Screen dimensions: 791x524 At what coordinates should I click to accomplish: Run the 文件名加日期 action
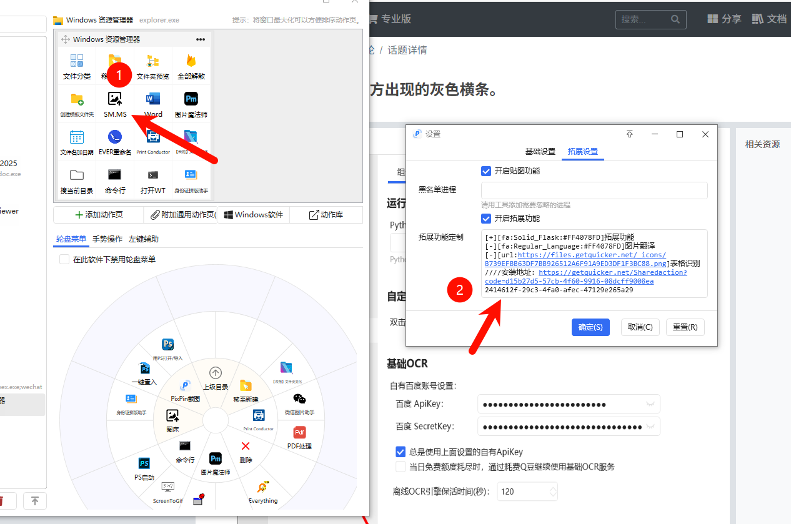tap(77, 142)
